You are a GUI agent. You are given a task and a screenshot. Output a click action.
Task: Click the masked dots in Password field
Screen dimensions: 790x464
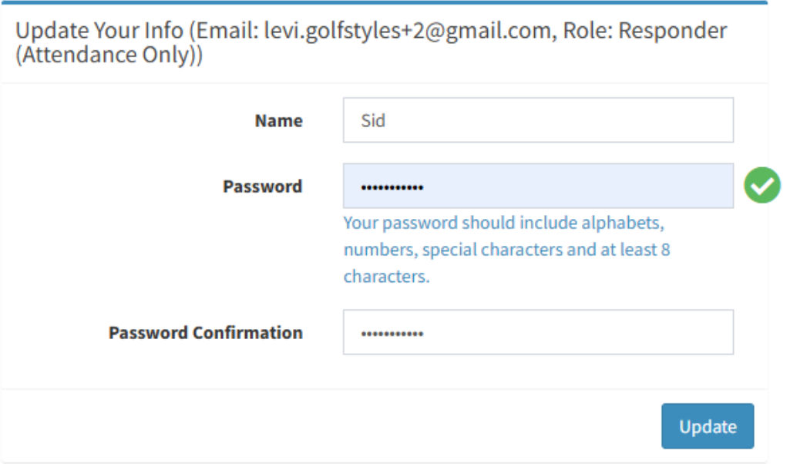[x=392, y=187]
